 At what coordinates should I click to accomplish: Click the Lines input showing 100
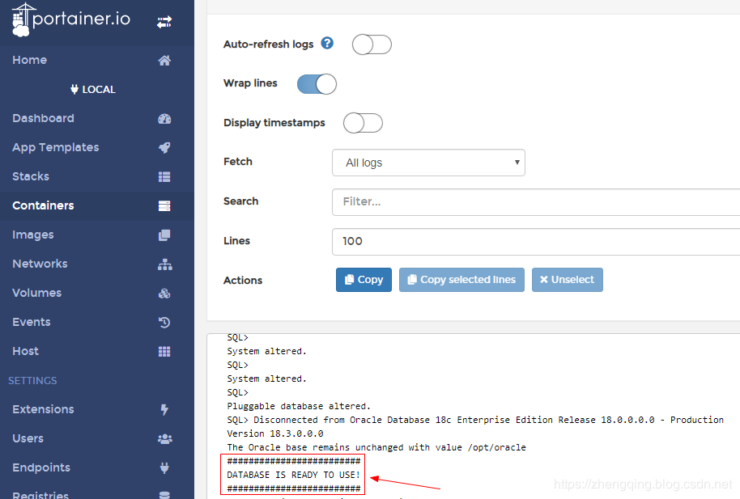click(x=536, y=242)
